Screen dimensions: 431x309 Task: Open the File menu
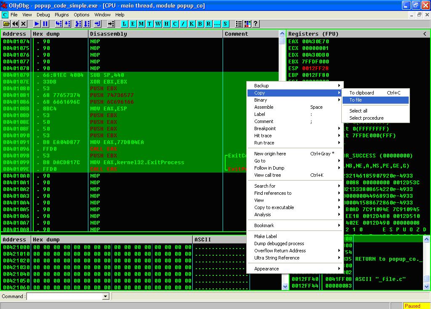point(14,15)
